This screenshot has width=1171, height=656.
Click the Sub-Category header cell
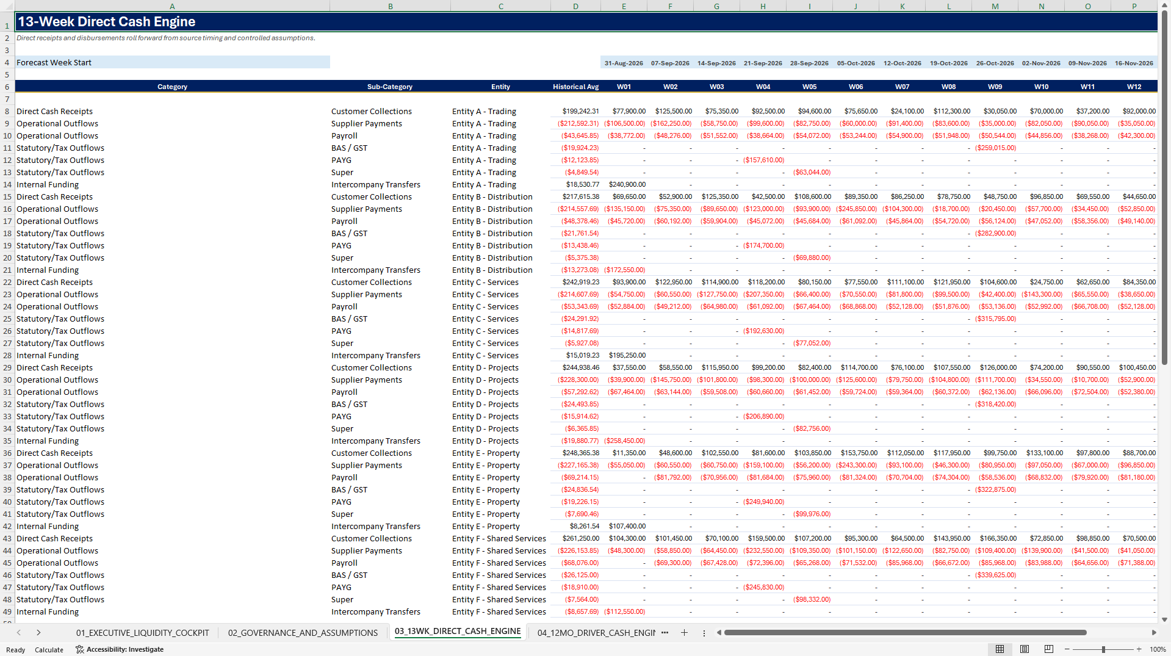(390, 87)
